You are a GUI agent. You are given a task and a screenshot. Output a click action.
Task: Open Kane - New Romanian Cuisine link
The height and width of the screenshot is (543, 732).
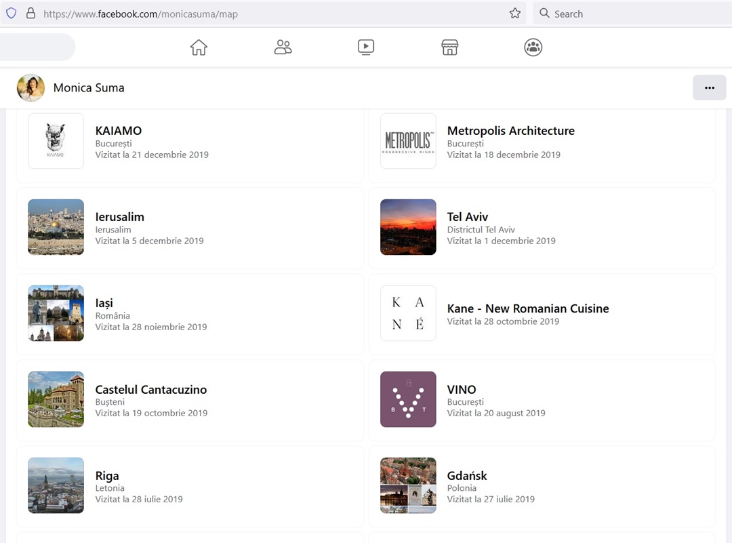pyautogui.click(x=528, y=308)
